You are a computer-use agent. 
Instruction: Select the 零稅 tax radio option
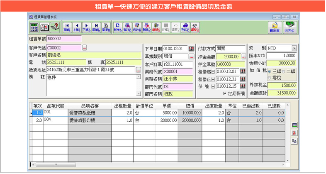[270, 77]
